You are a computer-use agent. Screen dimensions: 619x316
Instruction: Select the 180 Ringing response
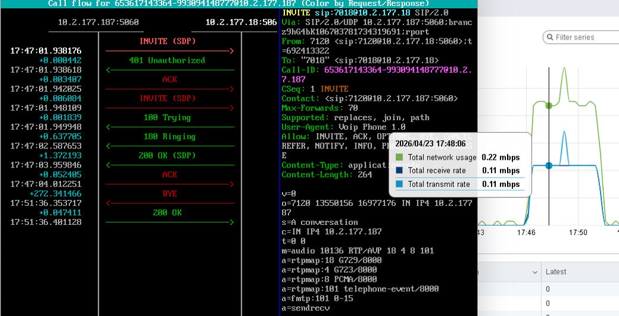click(x=169, y=137)
